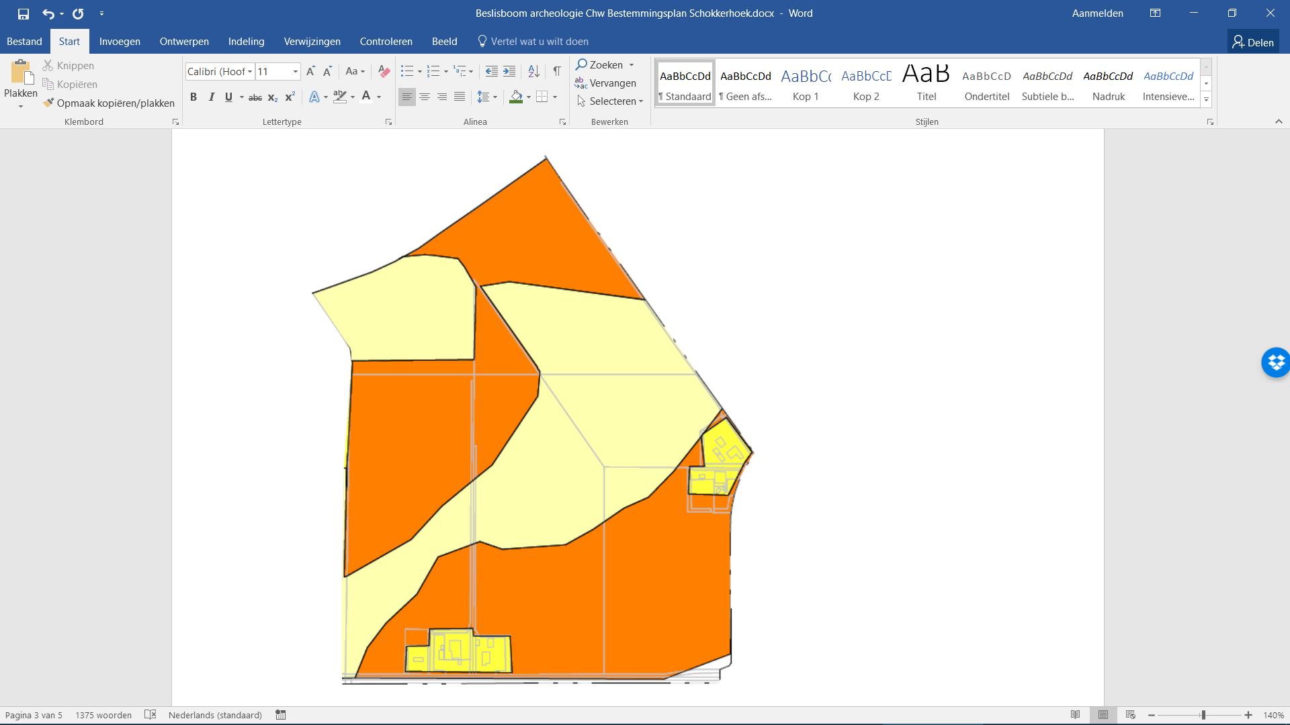Sort the selection alphabetically
Viewport: 1290px width, 725px height.
[x=533, y=71]
